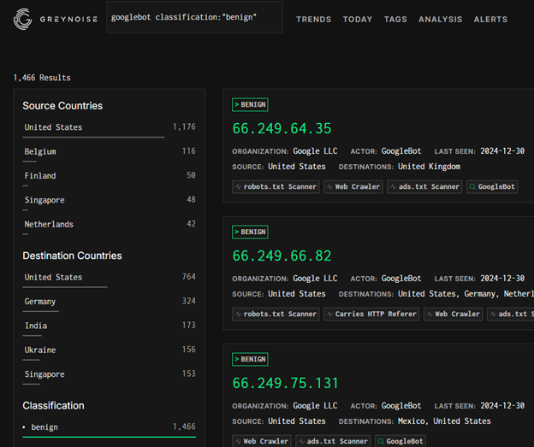Select robots.txt Scanner tag on 66.249.66.82
The height and width of the screenshot is (447, 534).
pyautogui.click(x=276, y=314)
